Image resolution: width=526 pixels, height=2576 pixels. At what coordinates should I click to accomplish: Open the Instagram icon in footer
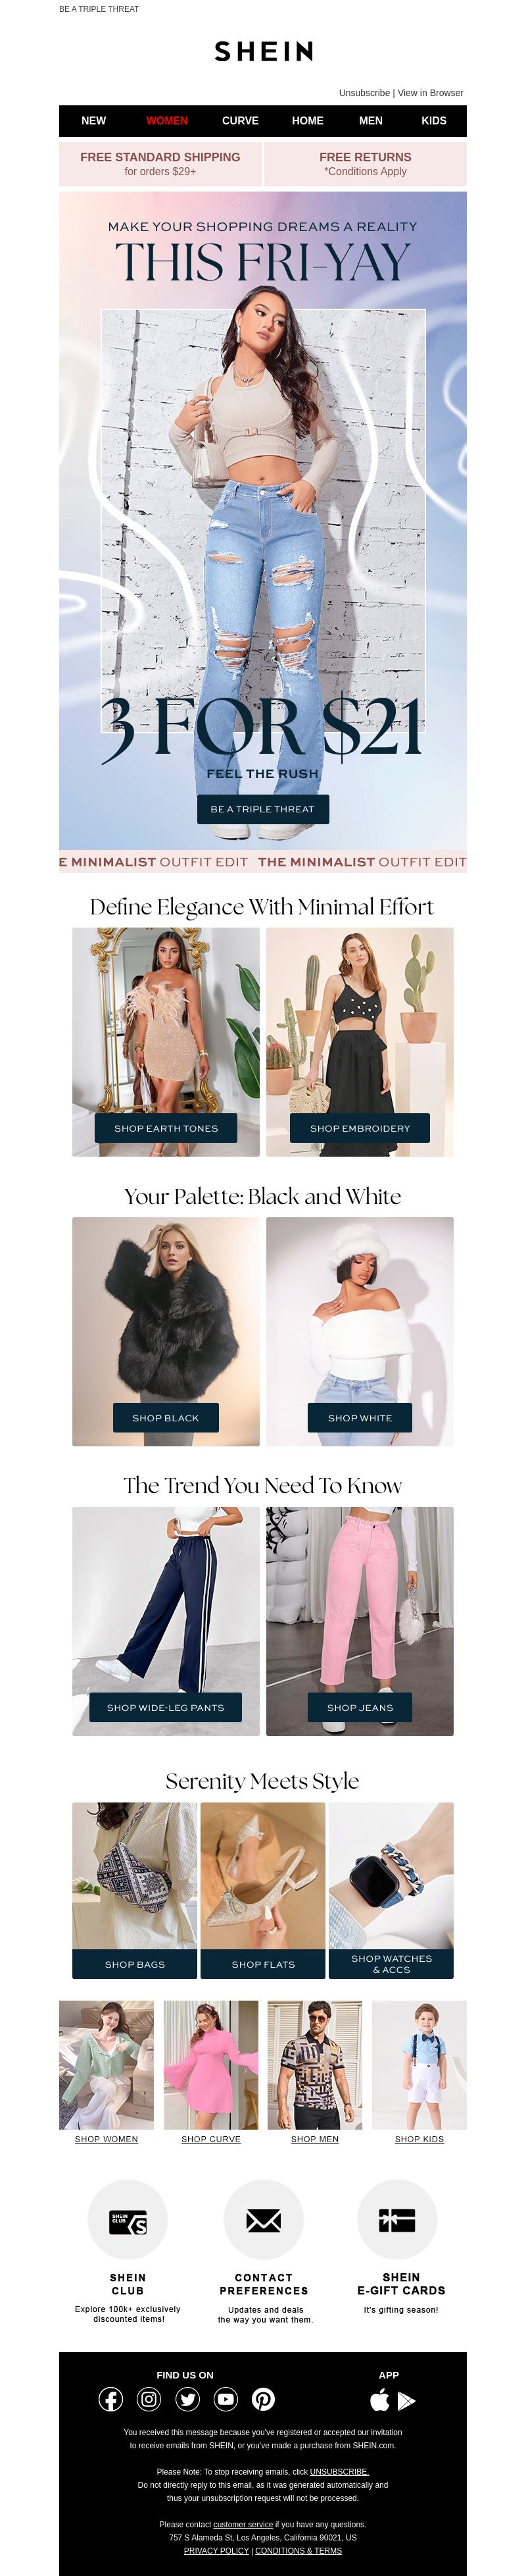pyautogui.click(x=149, y=2398)
